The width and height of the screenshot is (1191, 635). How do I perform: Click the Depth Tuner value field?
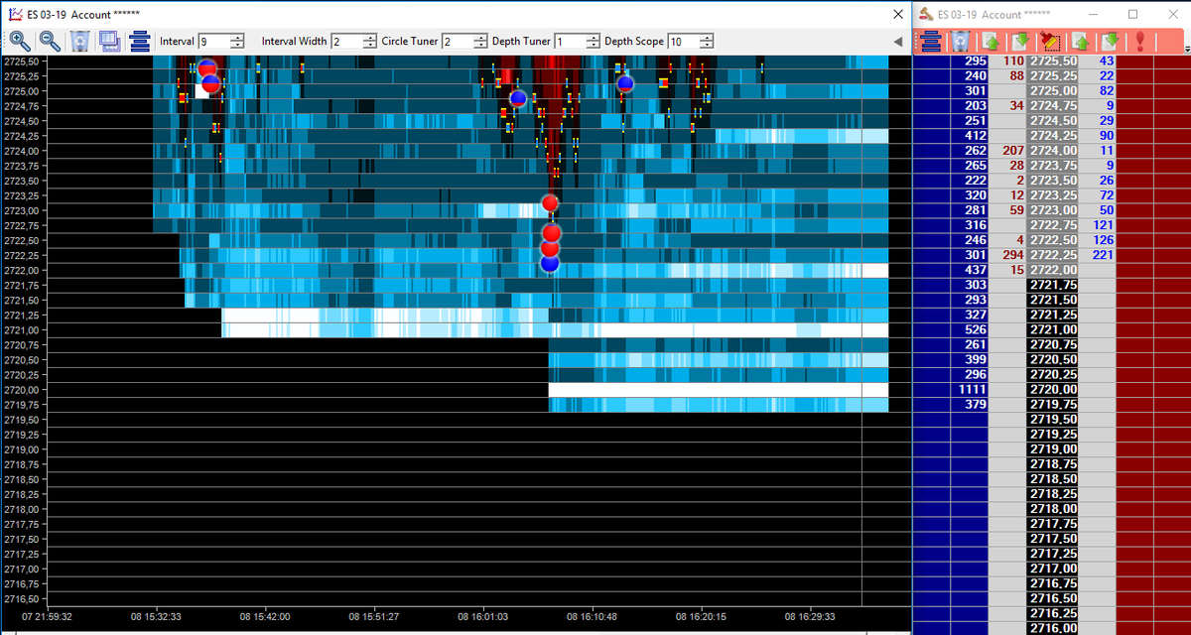click(570, 42)
